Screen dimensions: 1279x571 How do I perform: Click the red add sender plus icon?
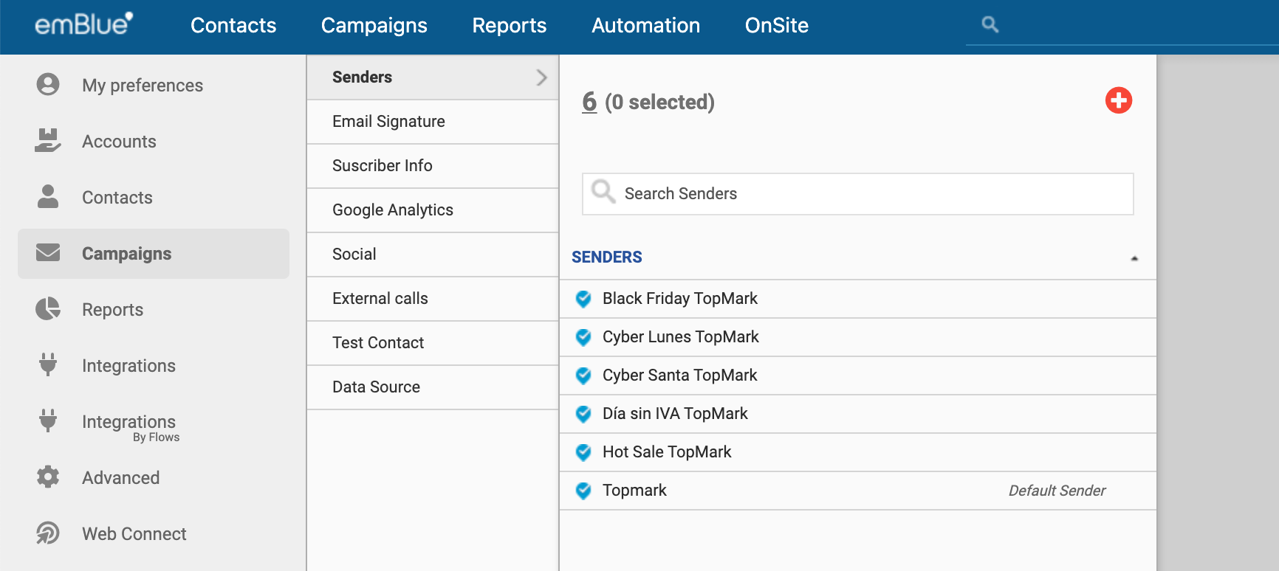pos(1118,100)
